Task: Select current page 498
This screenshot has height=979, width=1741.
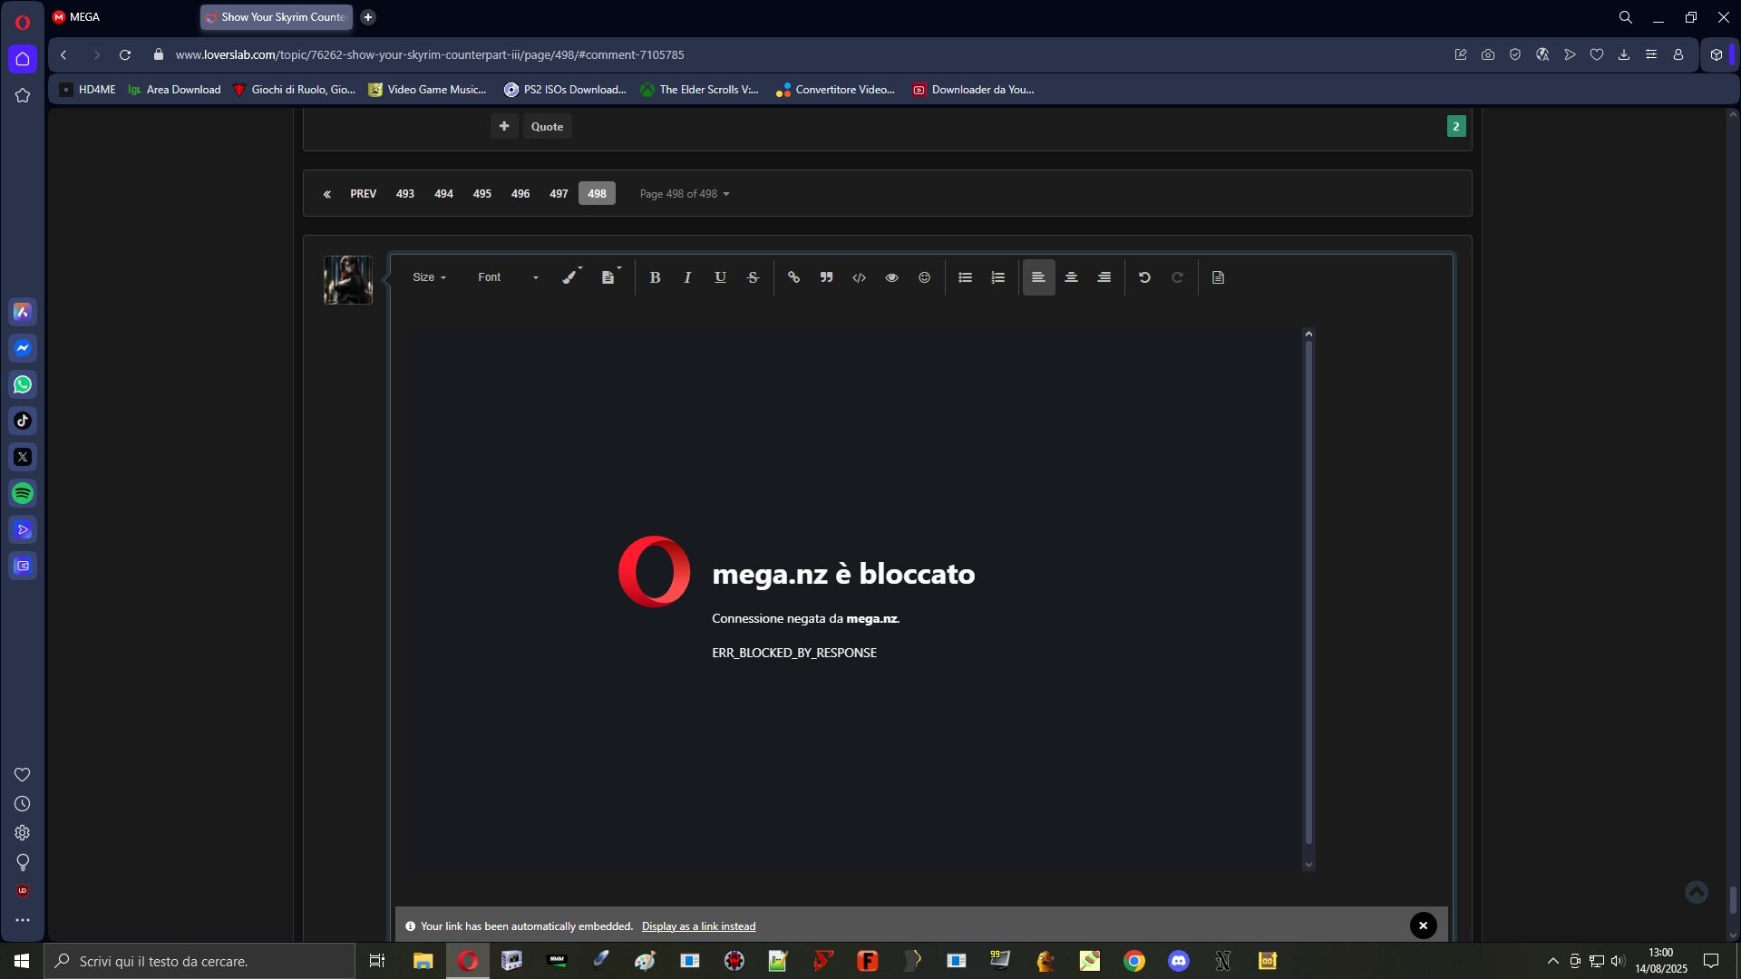Action: (597, 194)
